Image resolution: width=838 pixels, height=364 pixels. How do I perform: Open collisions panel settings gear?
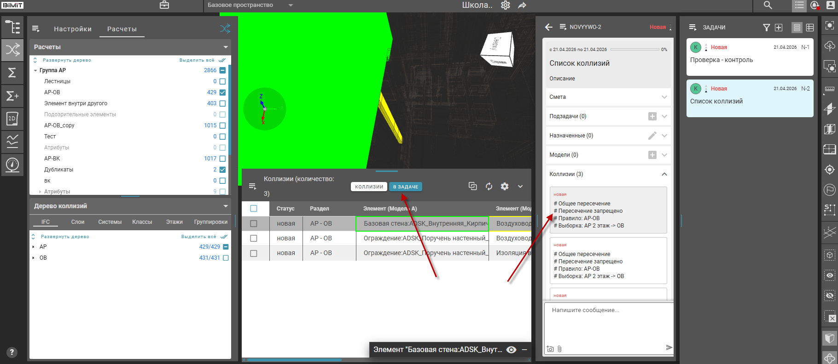click(x=505, y=186)
